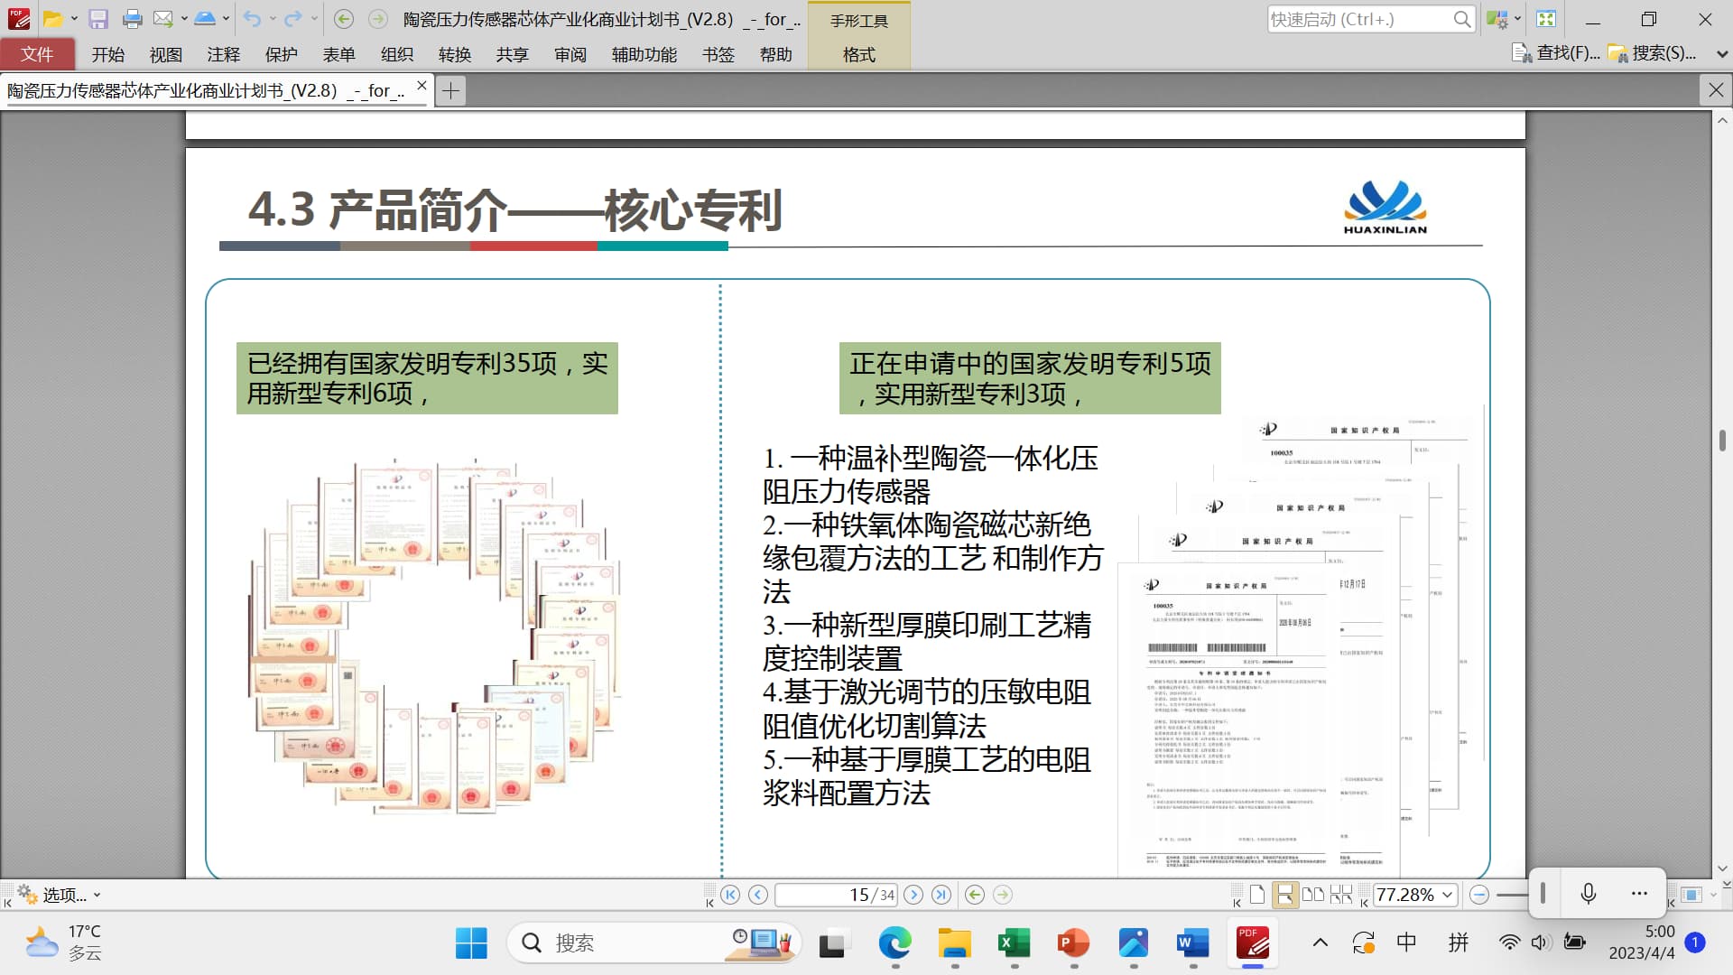Toggle continuous page scrolling mode
The image size is (1733, 975).
pos(1284,895)
